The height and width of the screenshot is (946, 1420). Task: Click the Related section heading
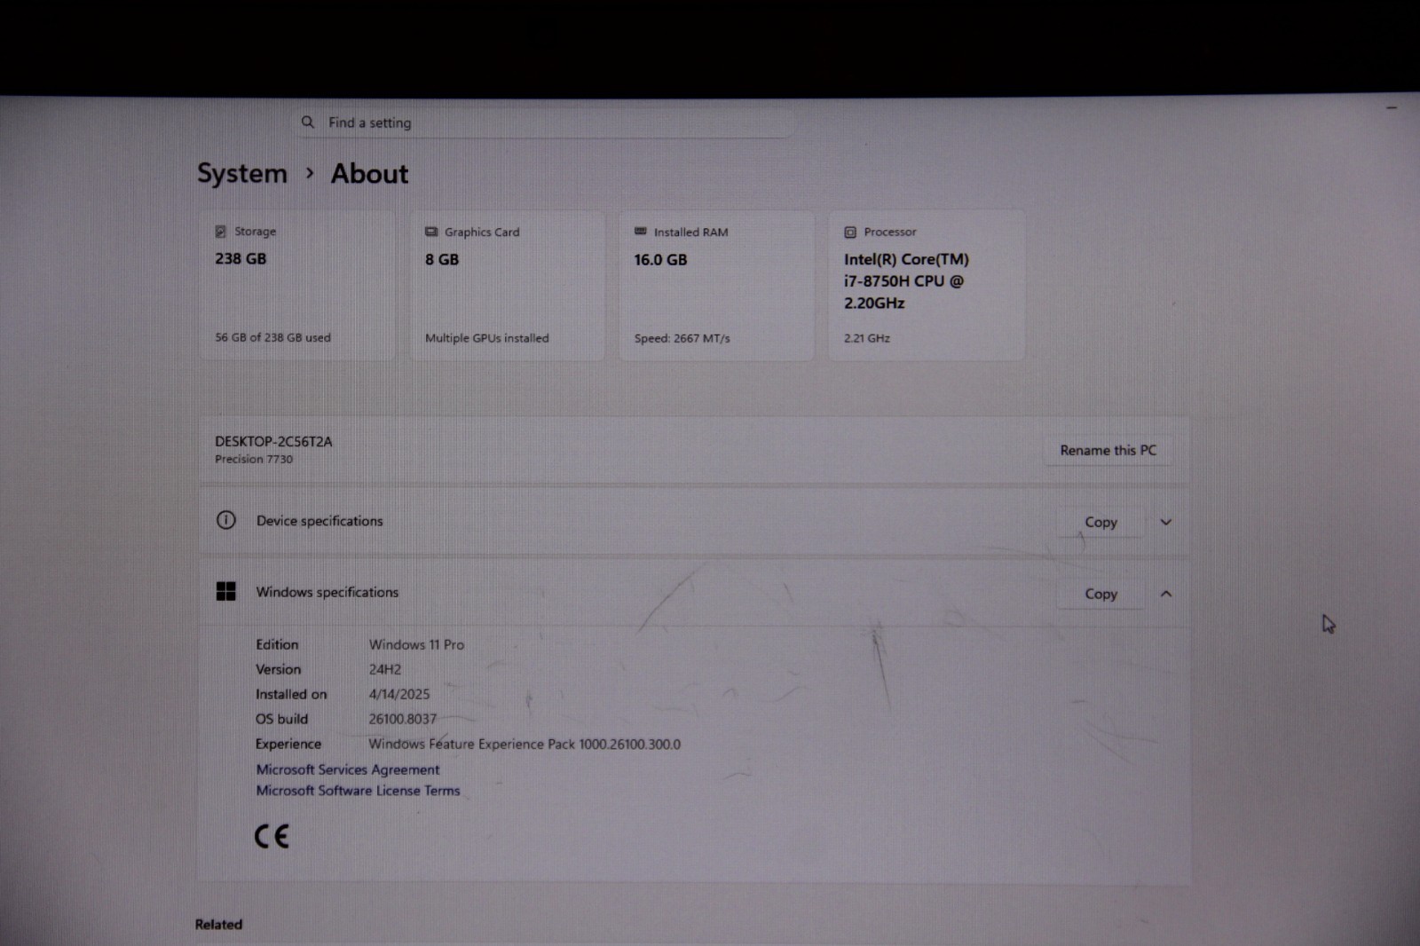point(218,924)
